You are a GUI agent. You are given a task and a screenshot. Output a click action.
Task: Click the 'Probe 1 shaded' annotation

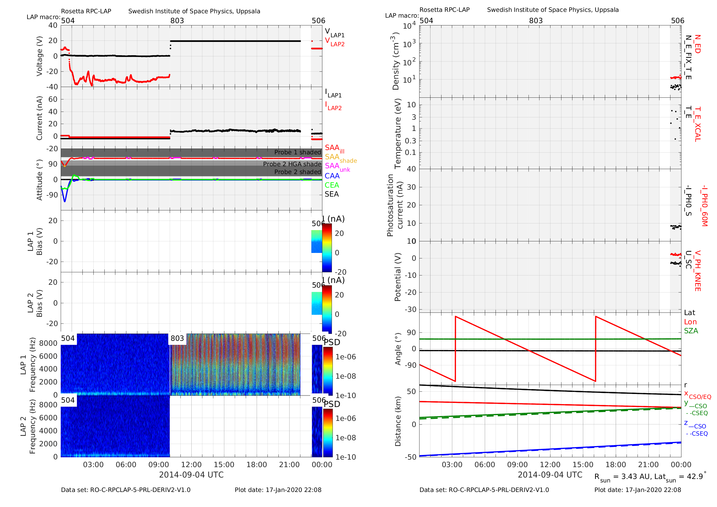click(x=297, y=152)
